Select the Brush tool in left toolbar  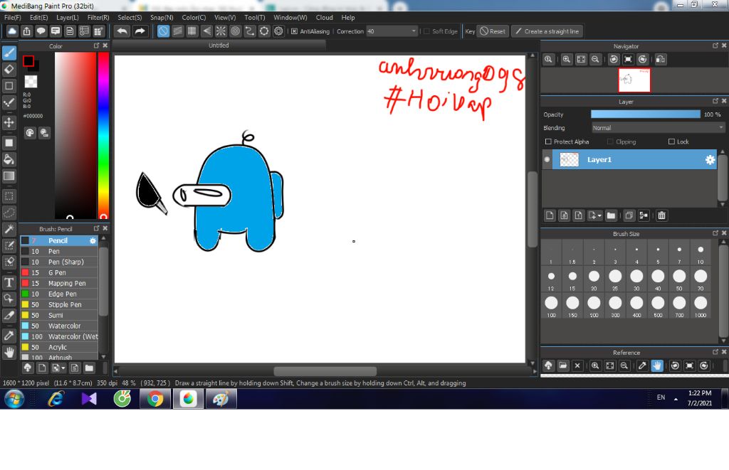[9, 53]
